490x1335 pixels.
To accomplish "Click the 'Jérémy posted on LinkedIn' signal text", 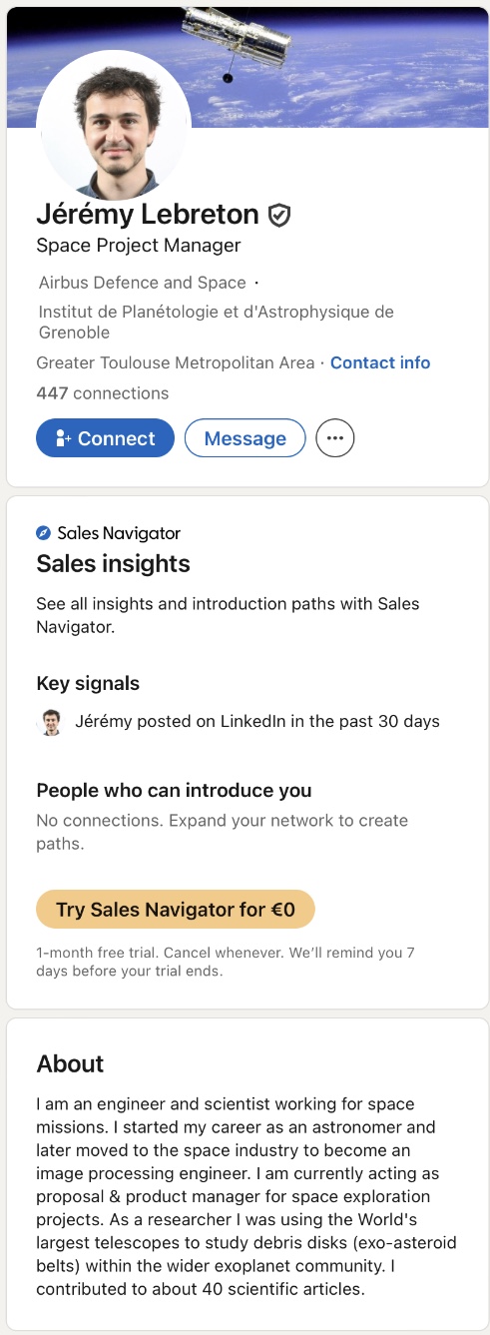I will pos(257,721).
